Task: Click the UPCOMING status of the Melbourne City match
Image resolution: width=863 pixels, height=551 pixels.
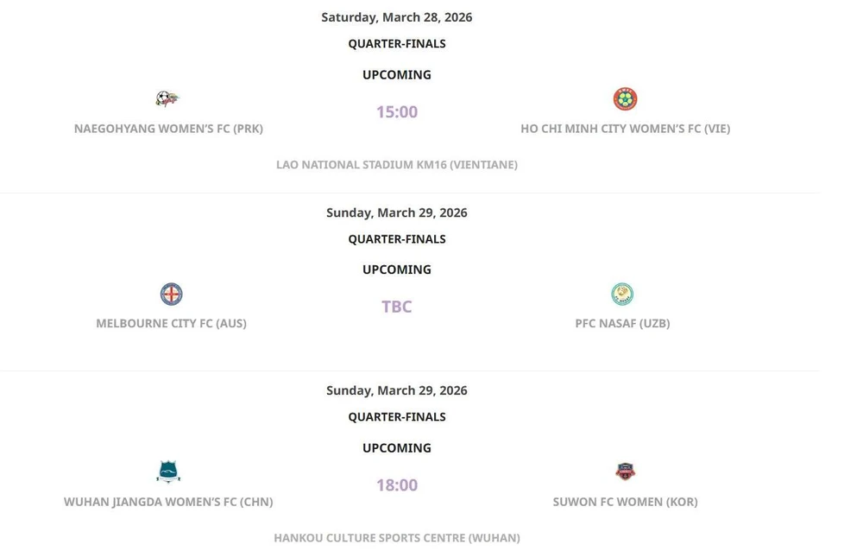Action: 397,269
